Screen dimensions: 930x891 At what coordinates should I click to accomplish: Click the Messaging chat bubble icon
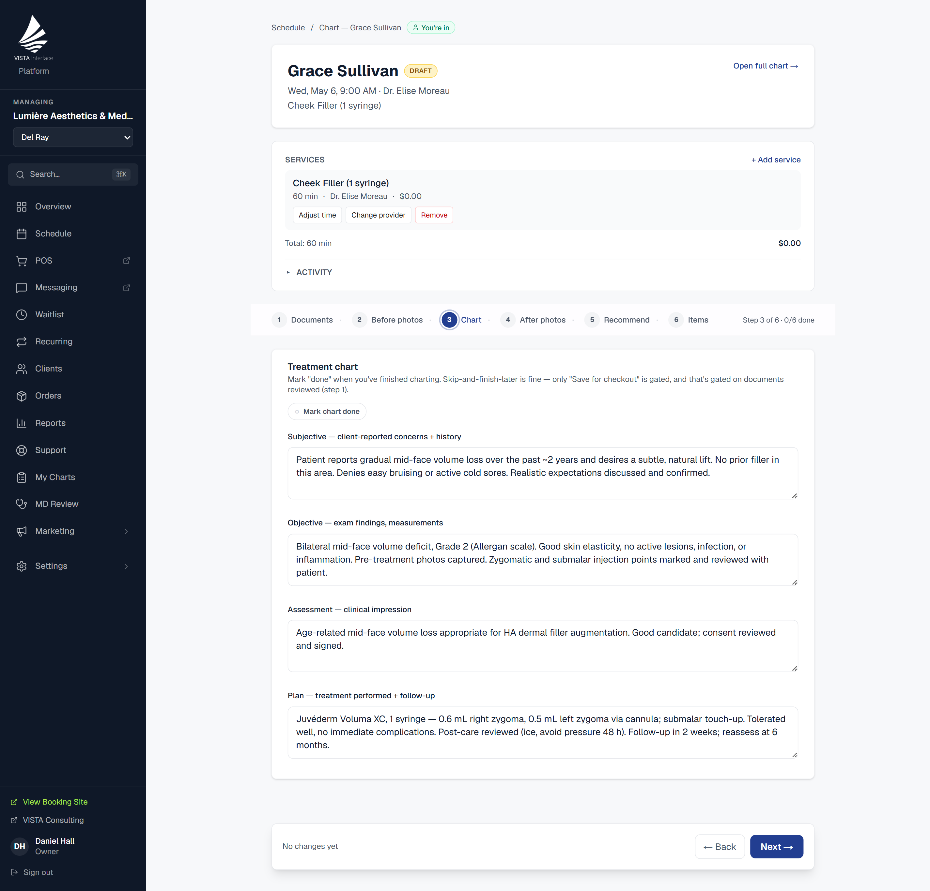(21, 288)
